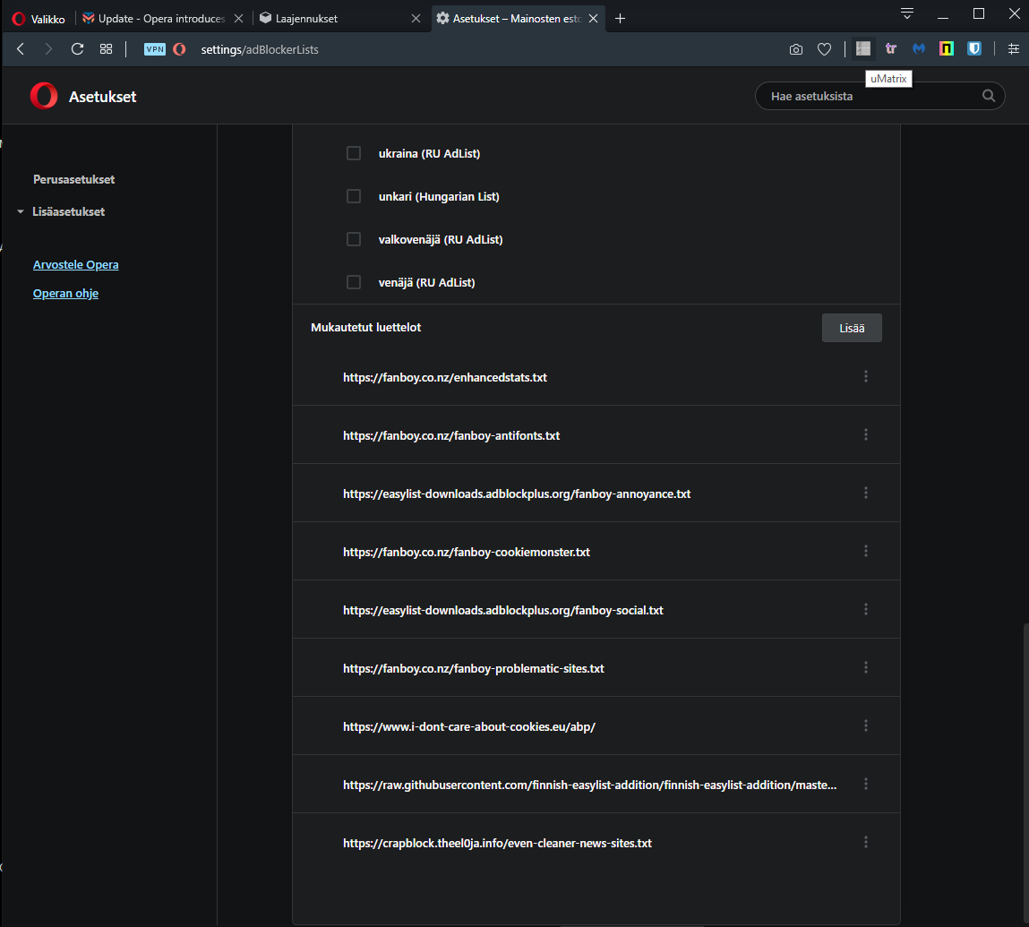Open three-dot menu for fanboy-cookiemonster.txt
Image resolution: width=1029 pixels, height=927 pixels.
tap(865, 552)
